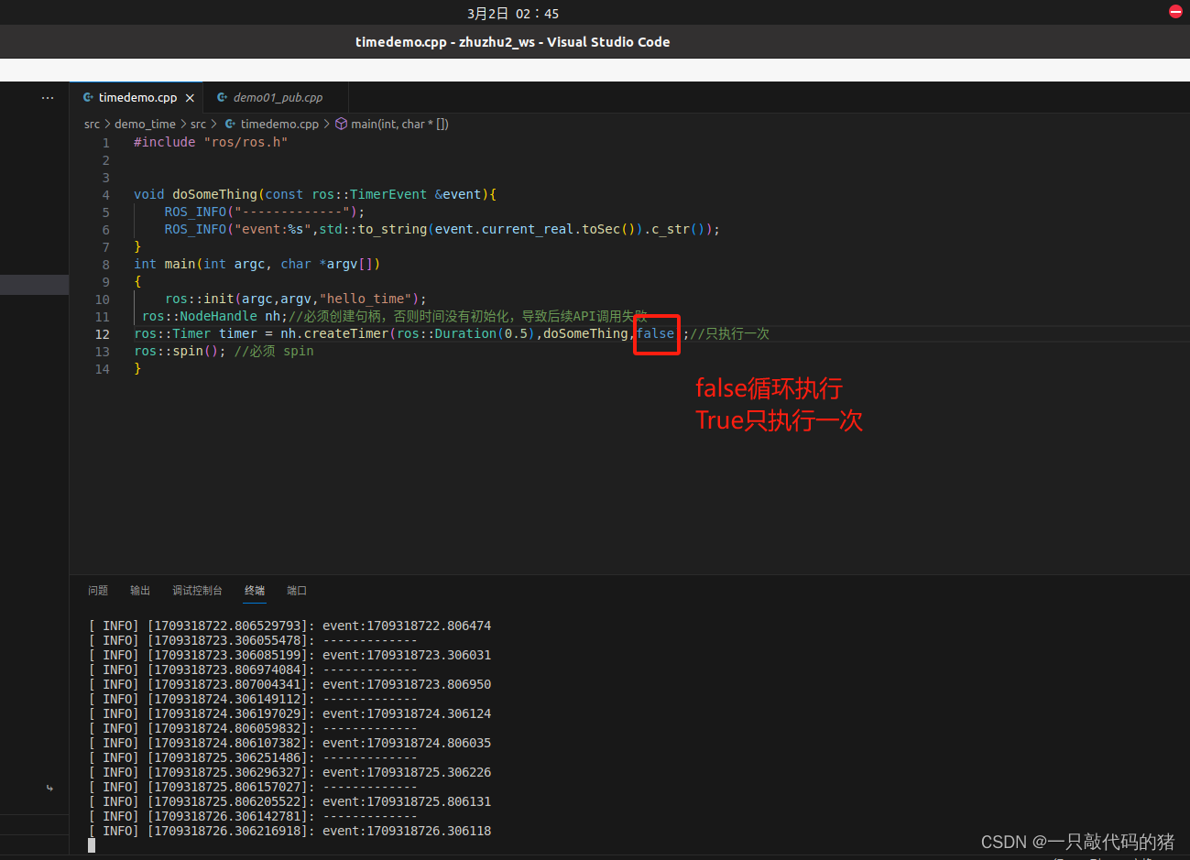Click the ROS_INFO dashes line 5

265,212
